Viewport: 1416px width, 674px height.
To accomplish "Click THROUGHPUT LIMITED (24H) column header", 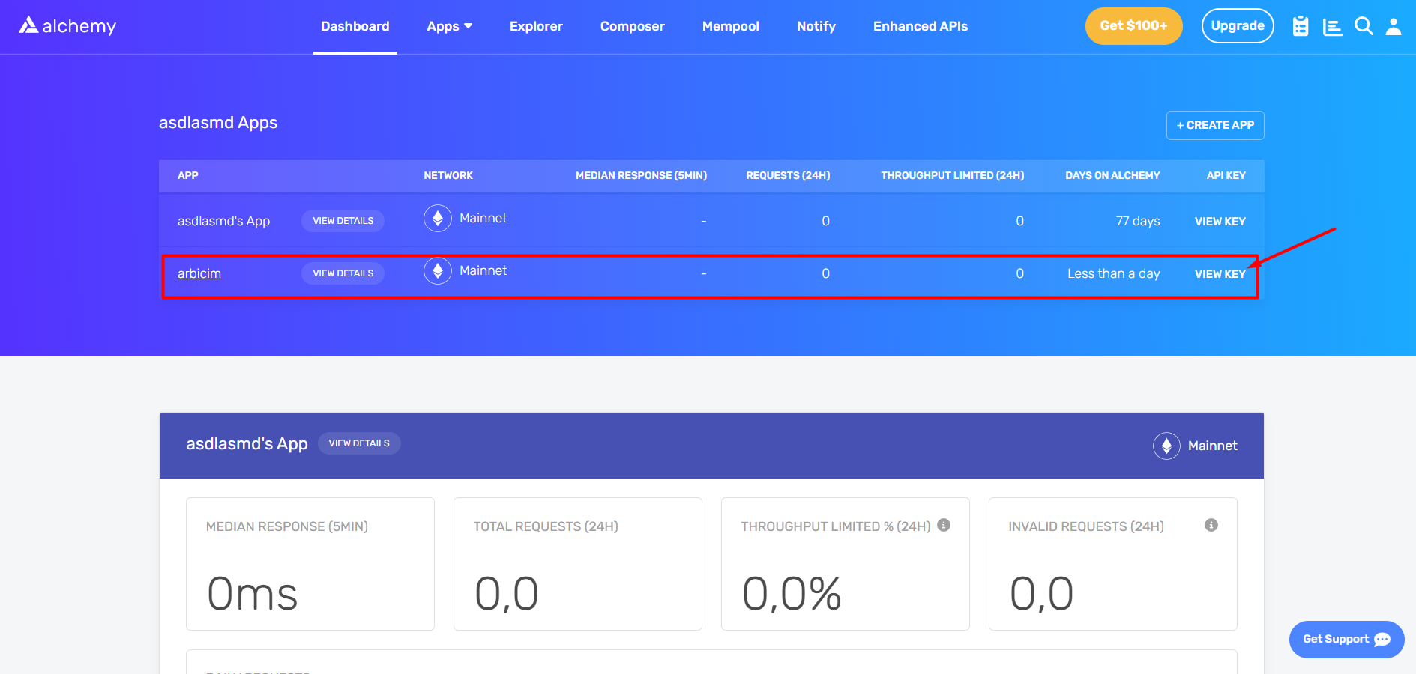I will [x=952, y=175].
